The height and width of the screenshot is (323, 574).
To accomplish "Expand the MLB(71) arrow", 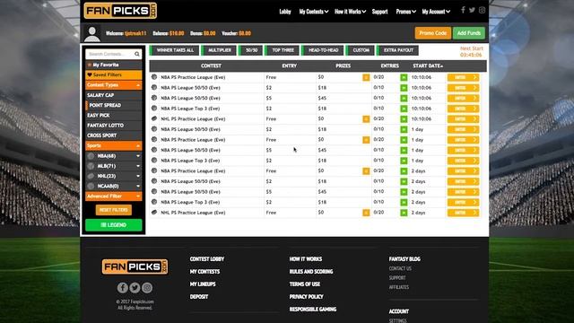I will click(x=138, y=166).
